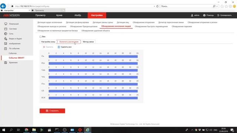
Task: Open Local settings monitor icon in sidebar
Action: (x=6, y=24)
